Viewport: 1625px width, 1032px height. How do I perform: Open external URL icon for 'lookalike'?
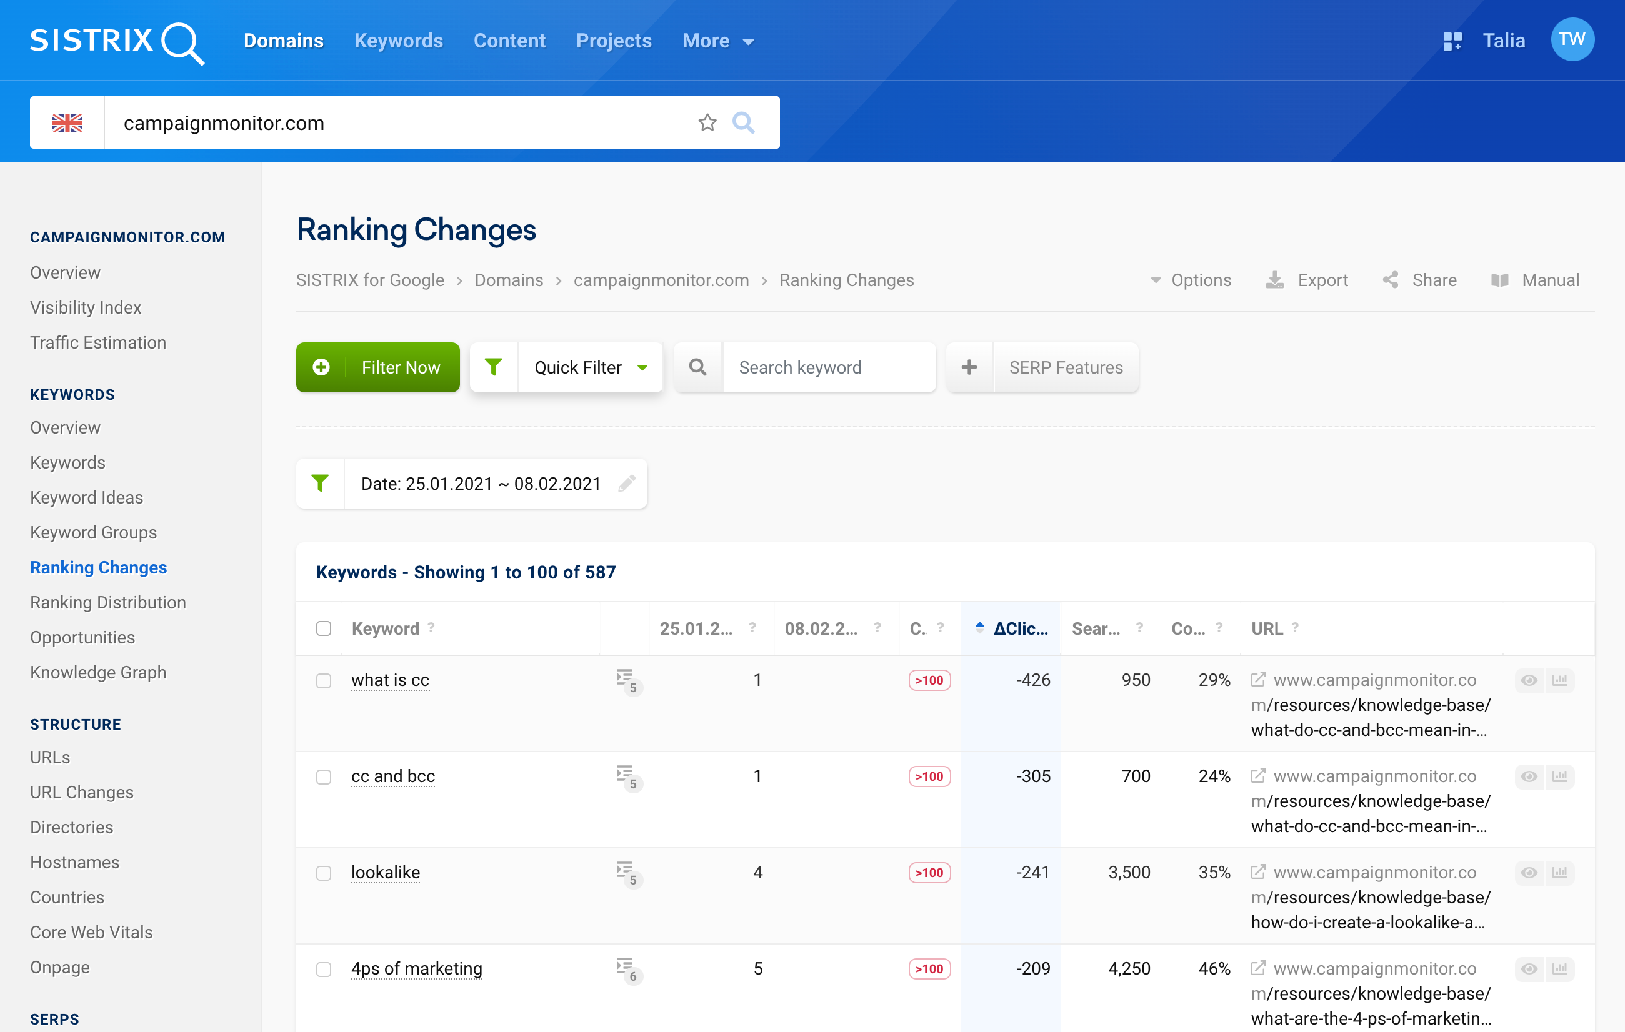1259,871
